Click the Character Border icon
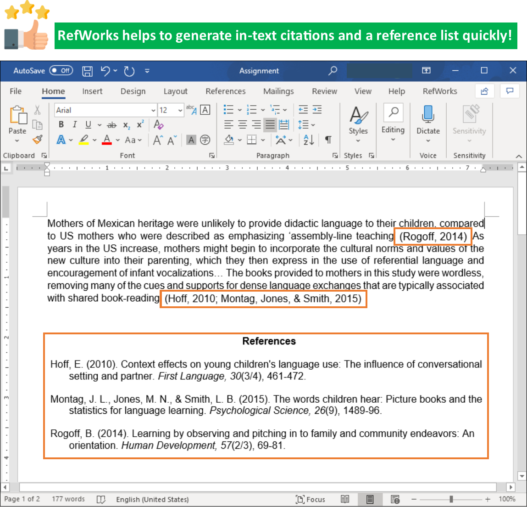Screen dimensions: 527x507 [205, 110]
